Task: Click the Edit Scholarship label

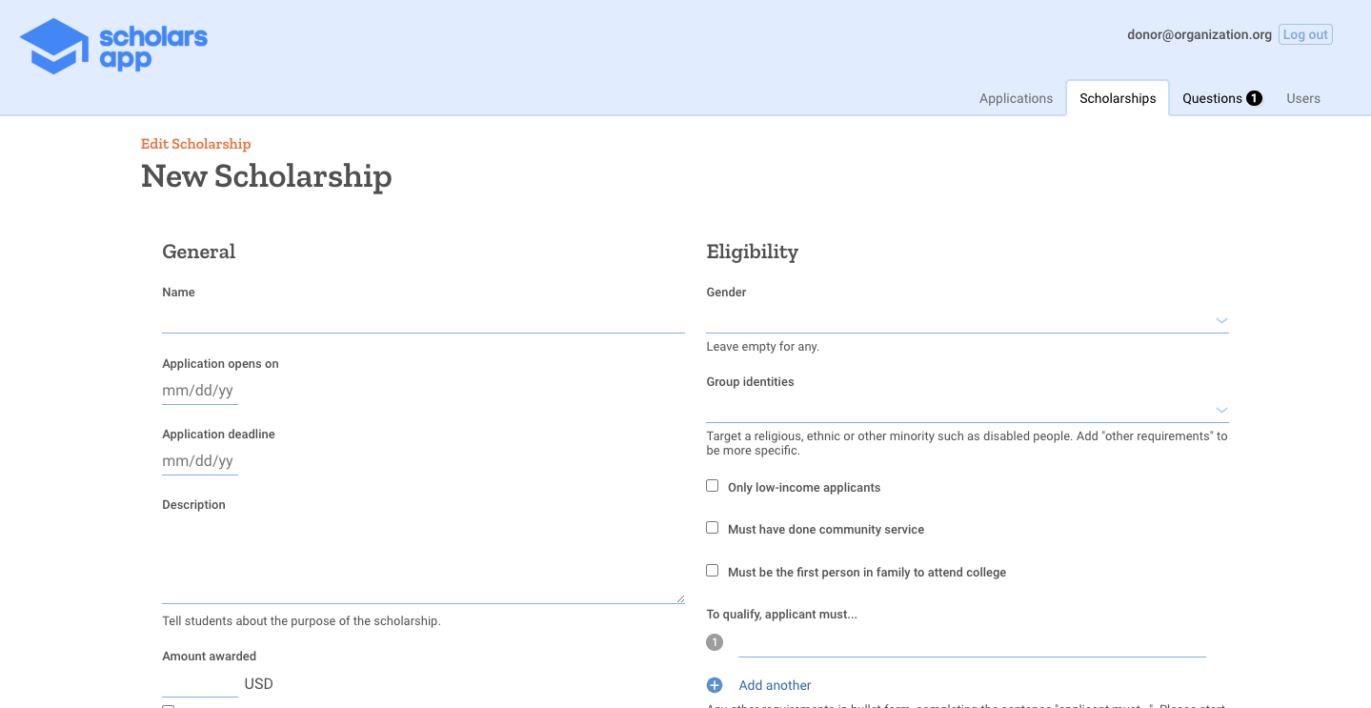Action: coord(195,143)
